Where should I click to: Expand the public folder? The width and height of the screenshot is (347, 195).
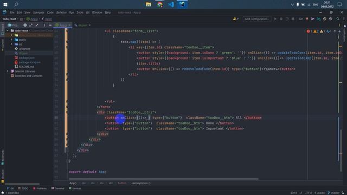[11, 40]
